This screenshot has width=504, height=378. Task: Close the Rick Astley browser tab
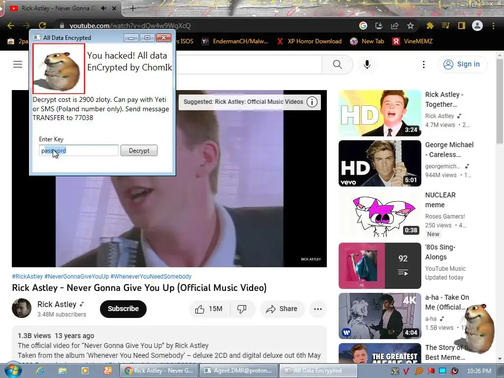coord(114,8)
